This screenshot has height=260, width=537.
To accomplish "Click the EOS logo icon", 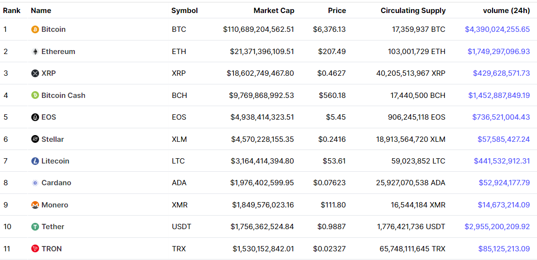I will (x=35, y=117).
